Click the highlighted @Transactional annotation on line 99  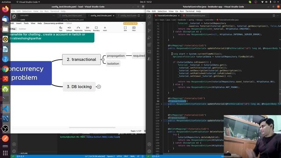click(177, 101)
